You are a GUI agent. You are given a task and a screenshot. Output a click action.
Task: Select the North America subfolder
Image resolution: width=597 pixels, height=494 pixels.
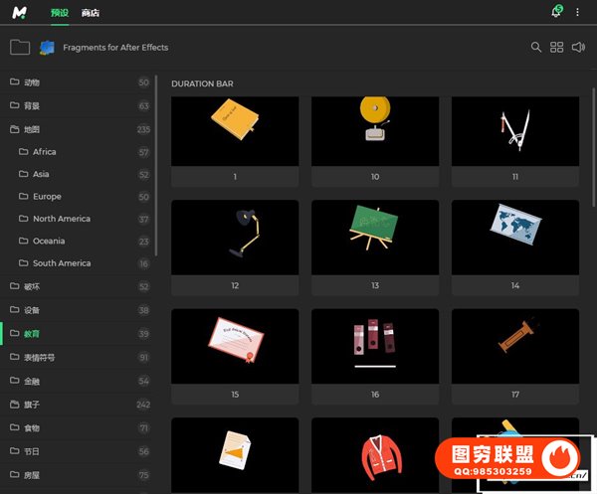pos(61,219)
